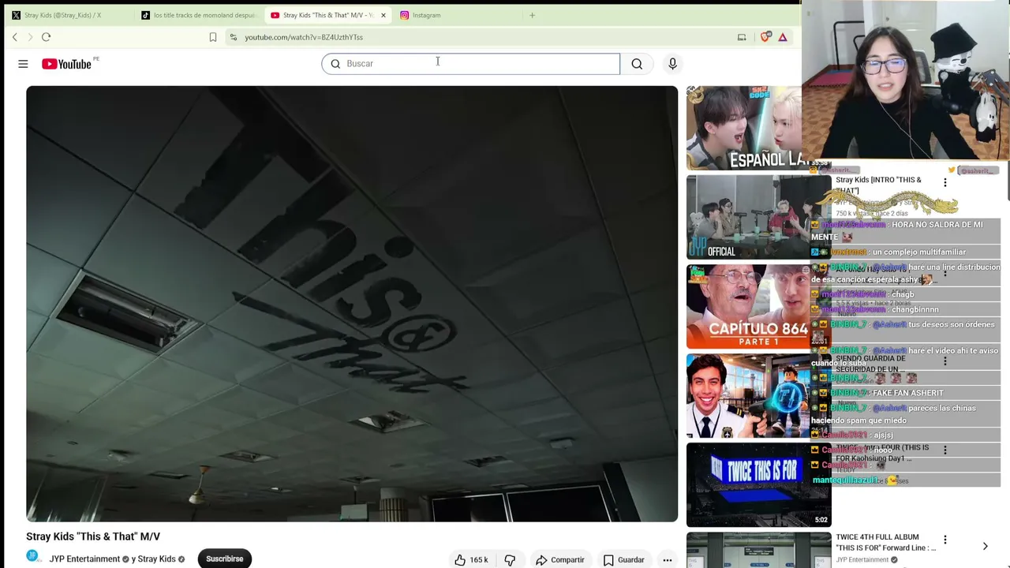Open the Español Latino recommended video thumbnail
Image resolution: width=1010 pixels, height=568 pixels.
(744, 128)
